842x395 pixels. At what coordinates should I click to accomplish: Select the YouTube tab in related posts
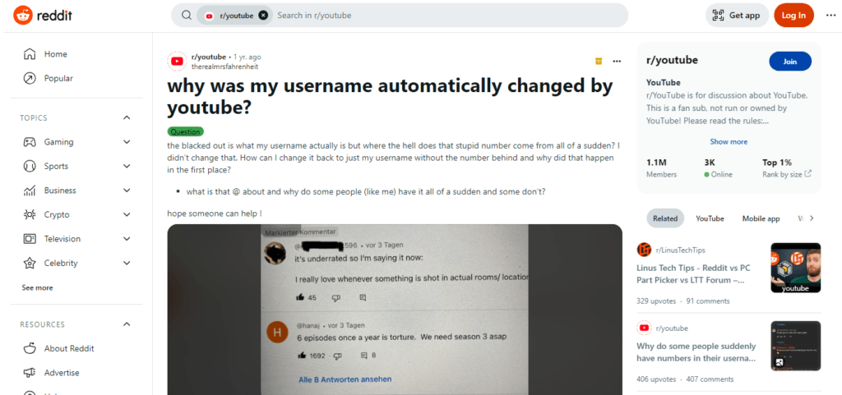[x=710, y=218]
